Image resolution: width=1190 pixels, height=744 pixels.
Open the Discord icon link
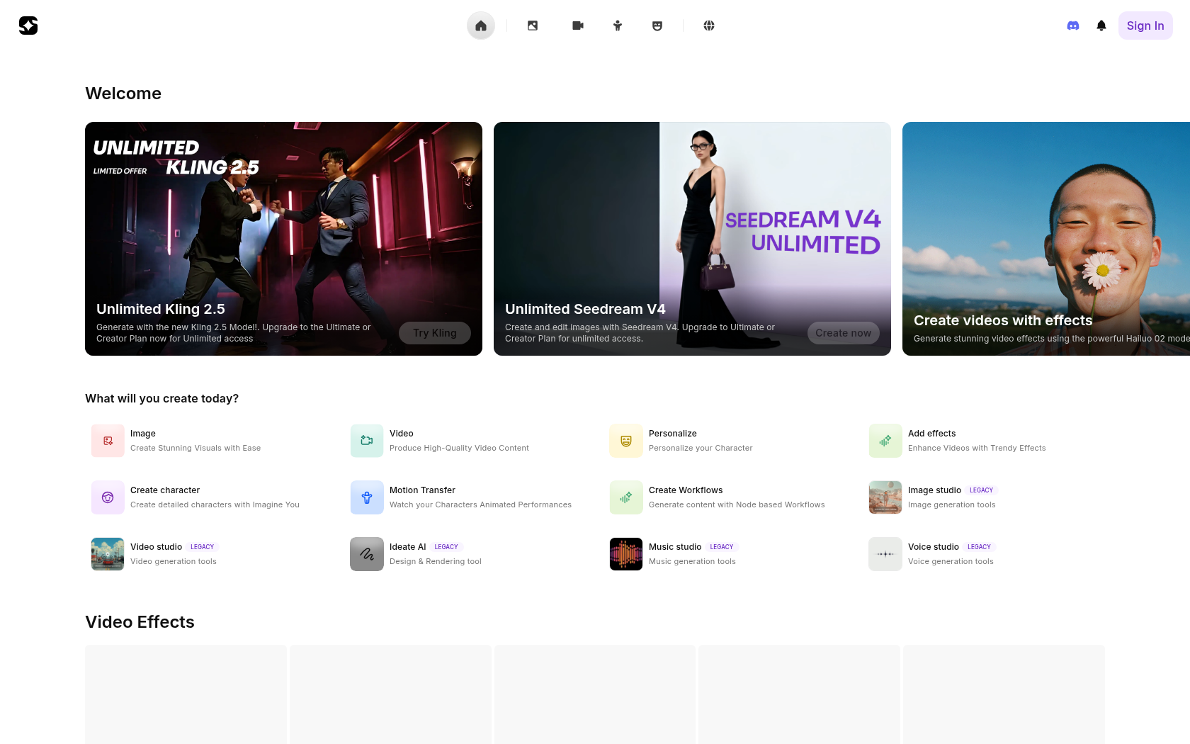pyautogui.click(x=1073, y=26)
